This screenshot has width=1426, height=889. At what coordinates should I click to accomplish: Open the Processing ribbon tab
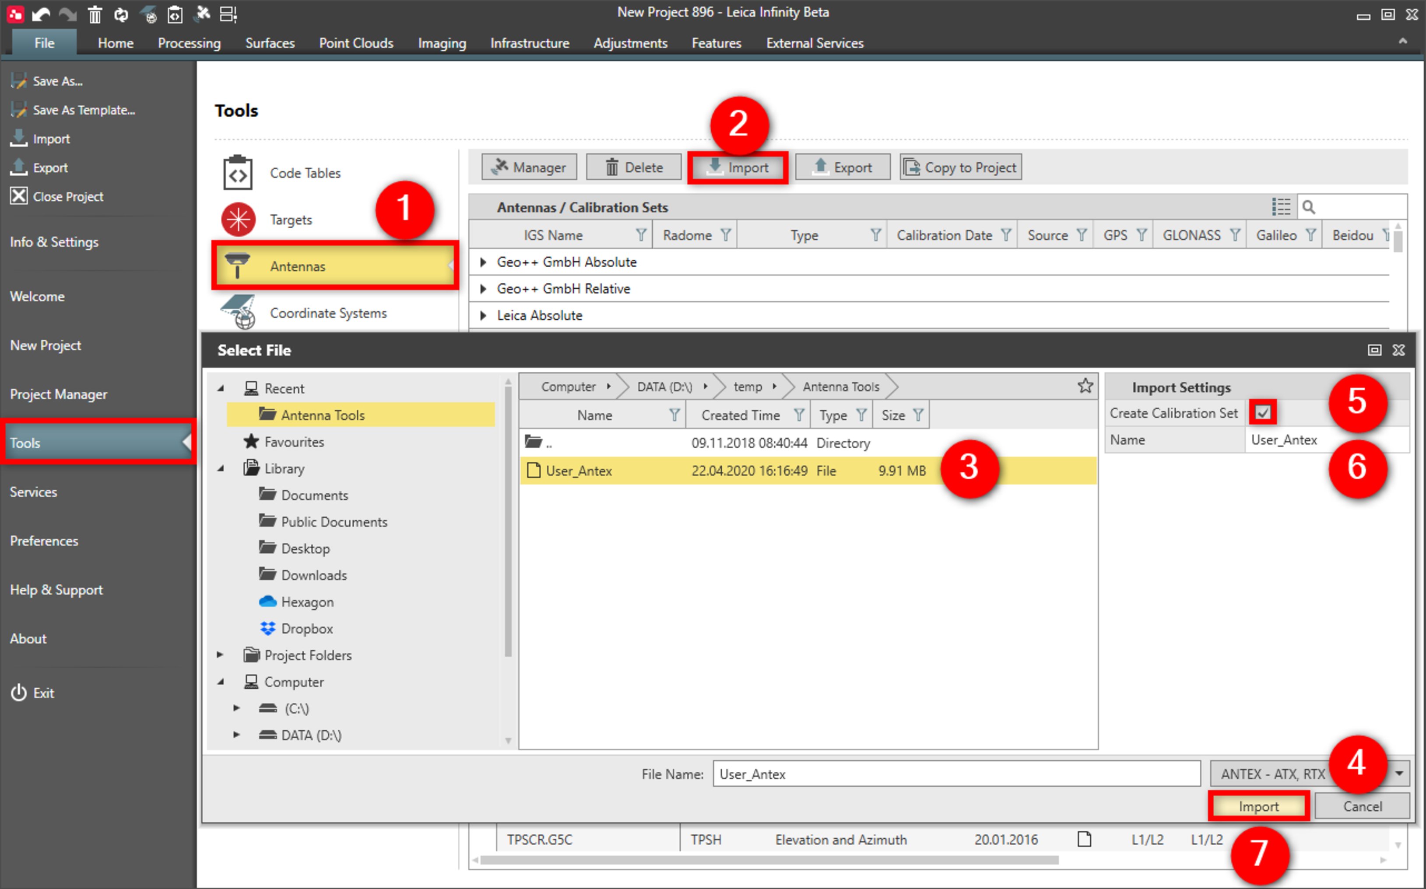[x=189, y=43]
